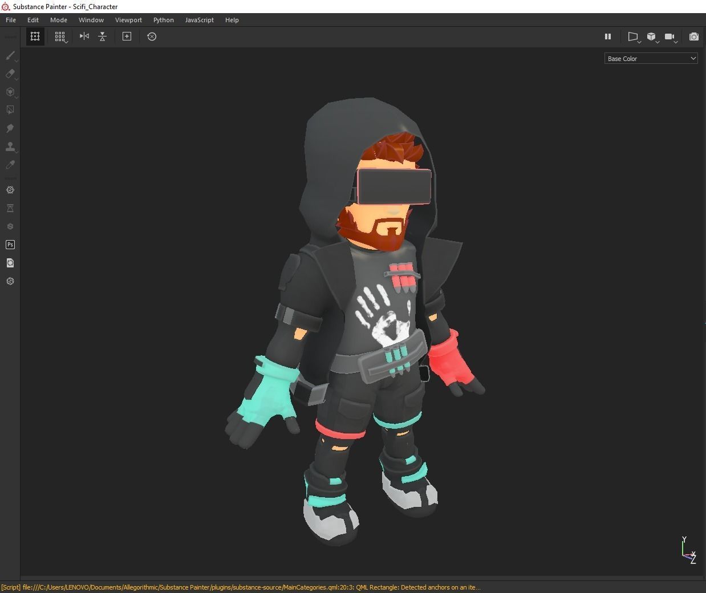This screenshot has height=593, width=706.
Task: Open the Base Color channel dropdown
Action: [651, 58]
